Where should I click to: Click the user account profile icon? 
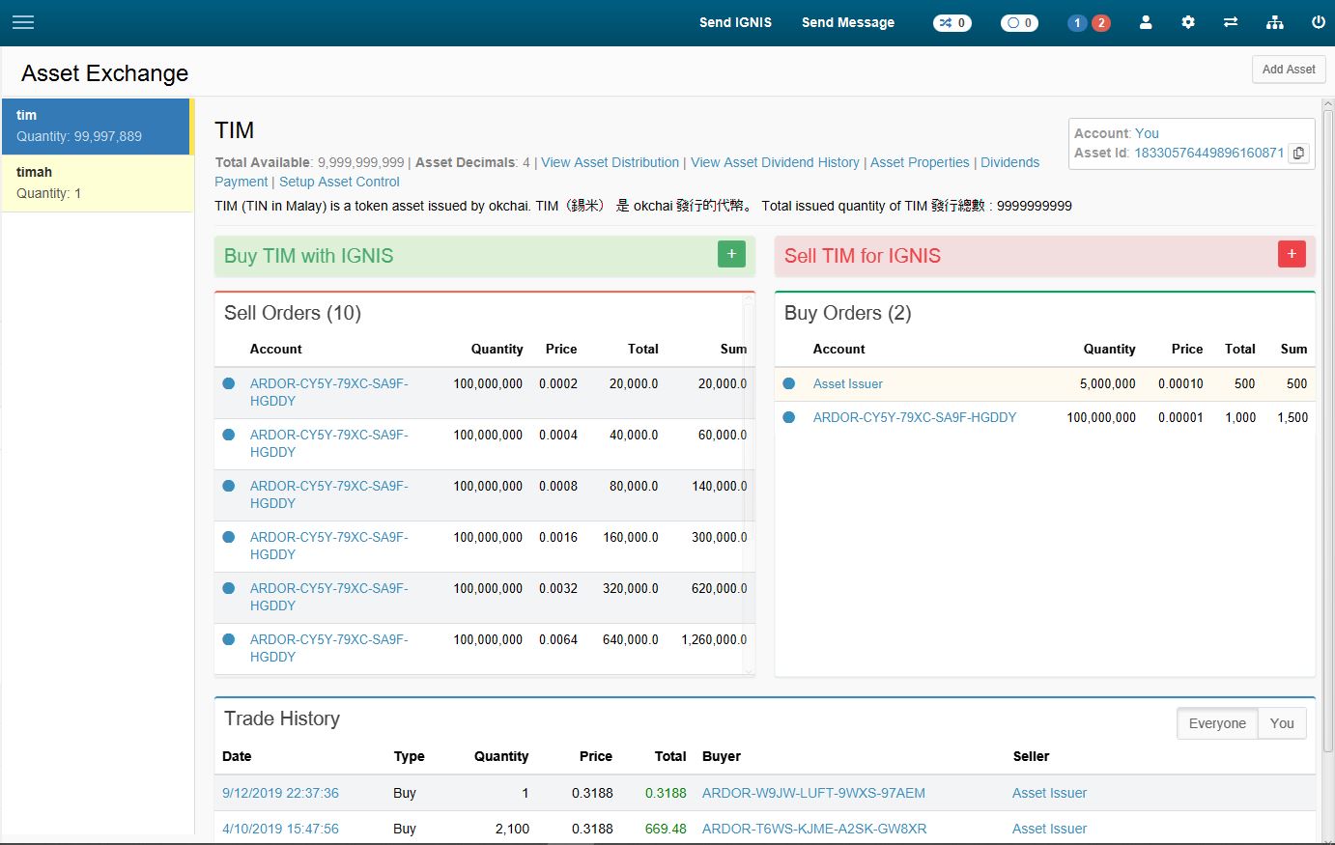[1146, 22]
